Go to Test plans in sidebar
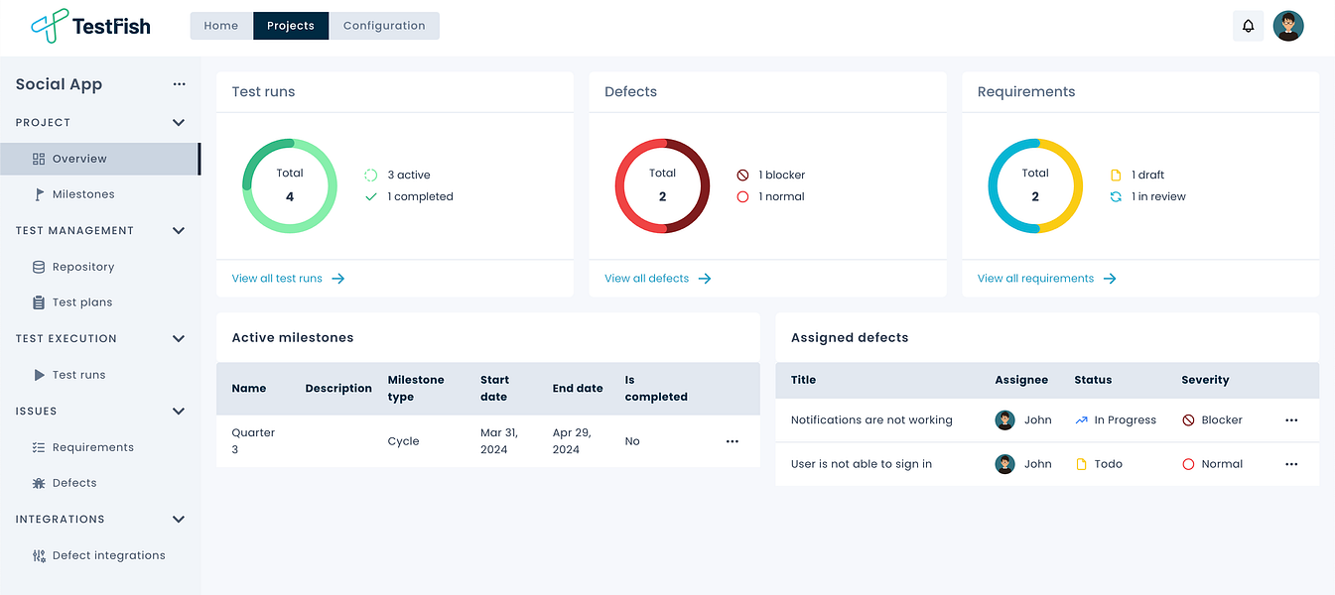This screenshot has width=1335, height=595. (x=82, y=302)
